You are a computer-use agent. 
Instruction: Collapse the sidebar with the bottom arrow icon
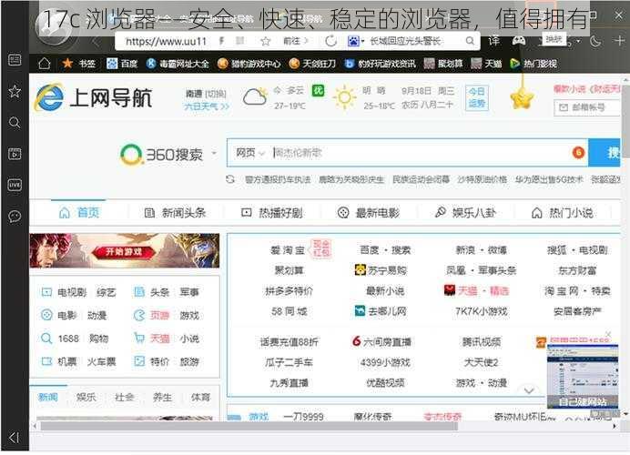point(14,438)
